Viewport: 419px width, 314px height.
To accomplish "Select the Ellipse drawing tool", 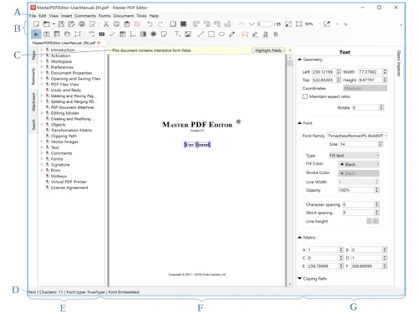I will click(x=221, y=34).
